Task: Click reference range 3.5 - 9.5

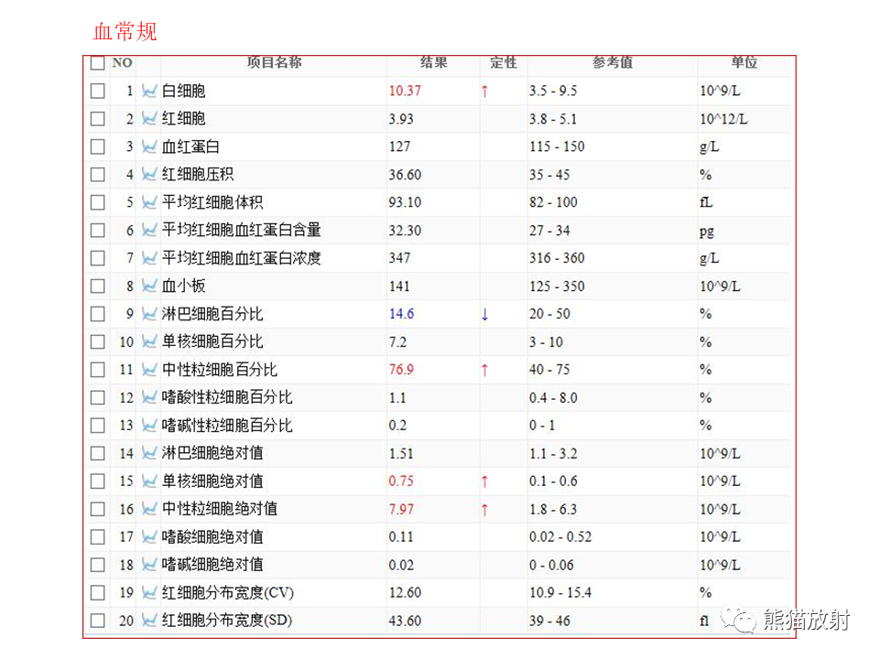Action: (x=553, y=91)
